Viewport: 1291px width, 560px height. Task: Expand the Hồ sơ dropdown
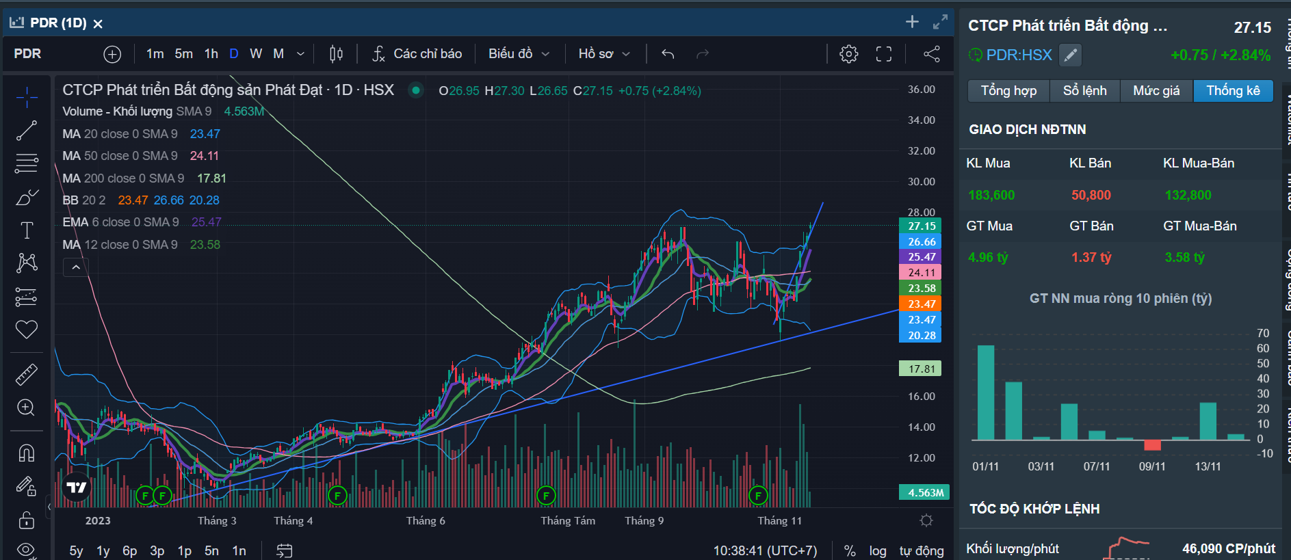click(x=604, y=54)
